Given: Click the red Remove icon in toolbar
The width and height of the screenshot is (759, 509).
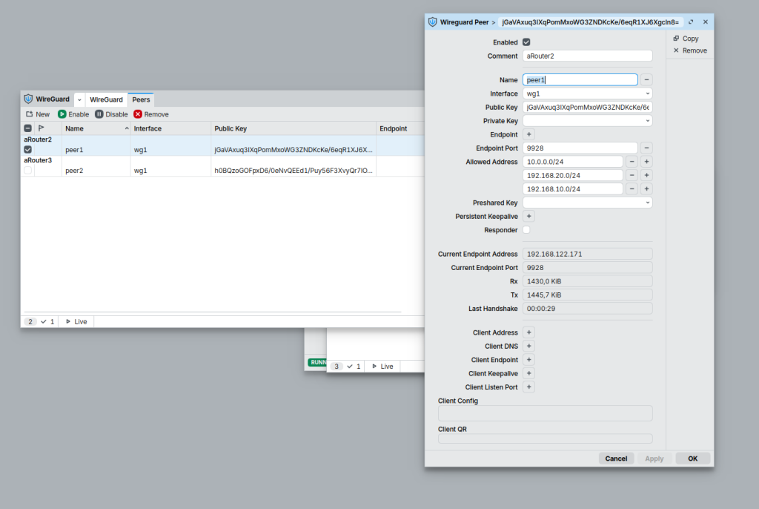Looking at the screenshot, I should (138, 114).
